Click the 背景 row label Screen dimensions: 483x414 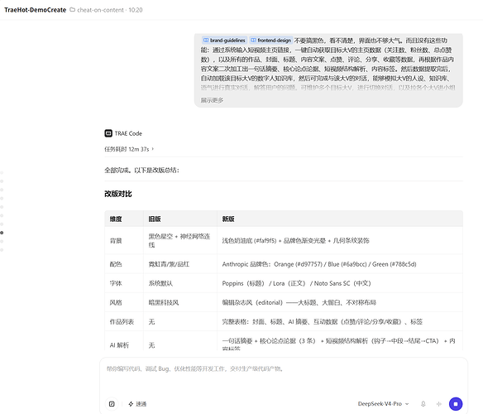coord(116,241)
